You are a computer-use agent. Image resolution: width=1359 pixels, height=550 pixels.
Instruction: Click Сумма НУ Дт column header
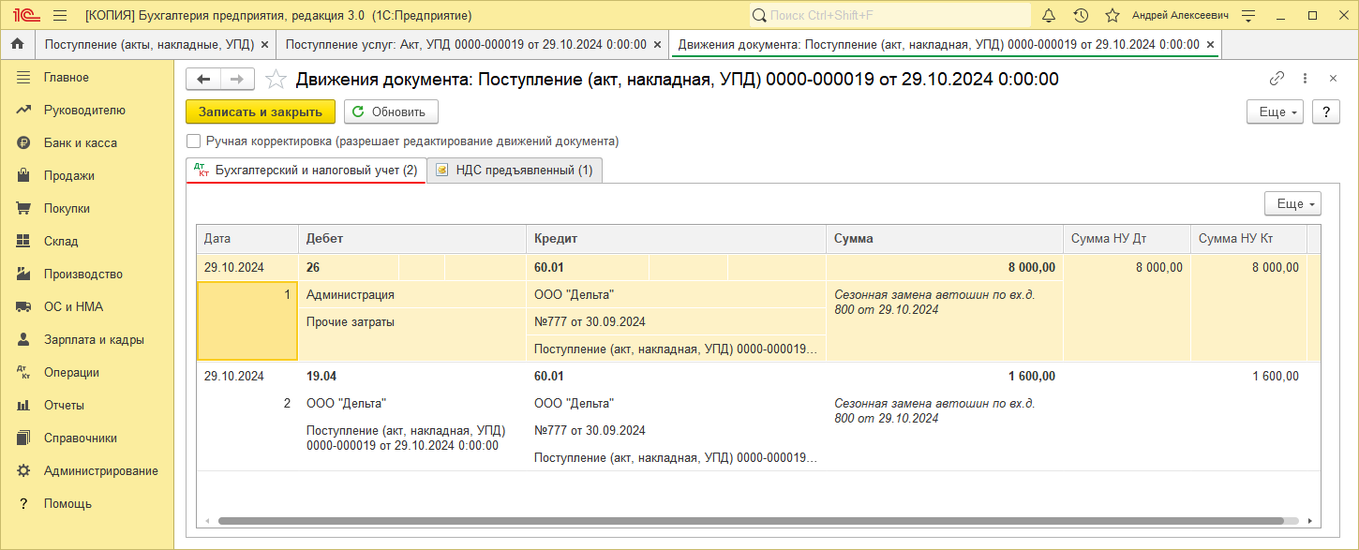pyautogui.click(x=1127, y=239)
